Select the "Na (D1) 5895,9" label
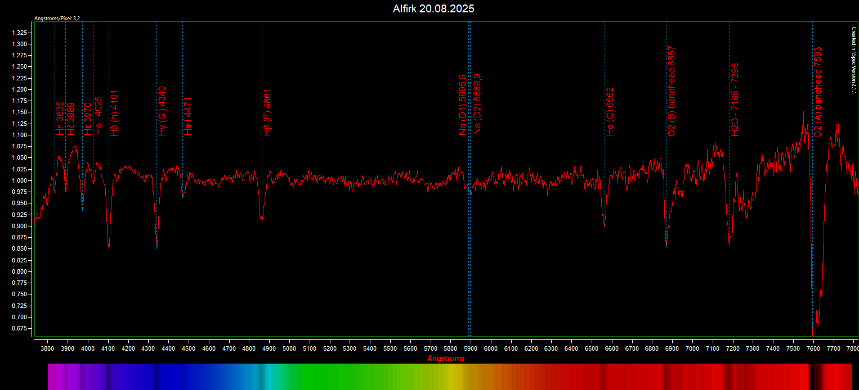The width and height of the screenshot is (859, 390). tap(462, 105)
